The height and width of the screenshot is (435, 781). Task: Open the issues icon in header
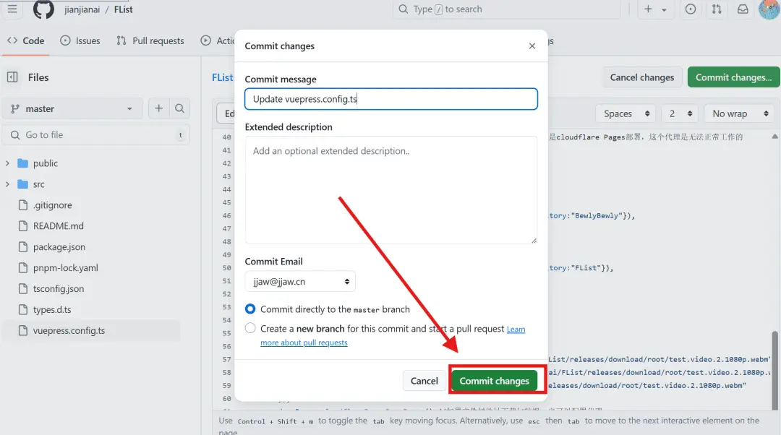click(691, 9)
